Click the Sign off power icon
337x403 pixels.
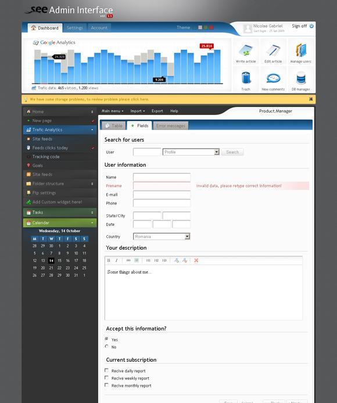(311, 26)
